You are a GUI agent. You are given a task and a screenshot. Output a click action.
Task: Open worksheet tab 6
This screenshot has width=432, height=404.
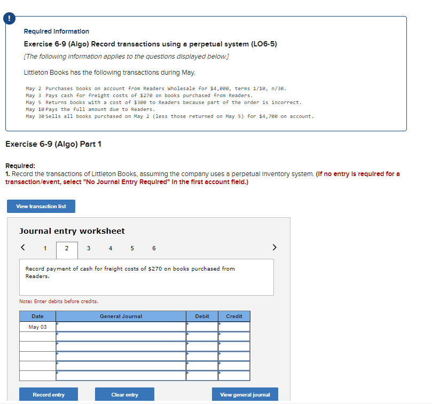click(x=154, y=248)
